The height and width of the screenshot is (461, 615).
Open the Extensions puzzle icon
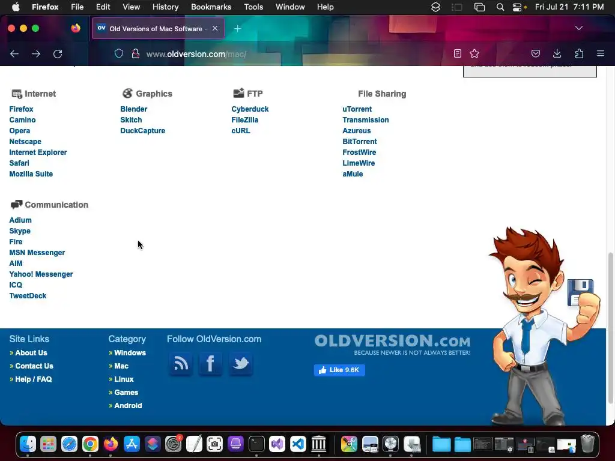(x=579, y=53)
